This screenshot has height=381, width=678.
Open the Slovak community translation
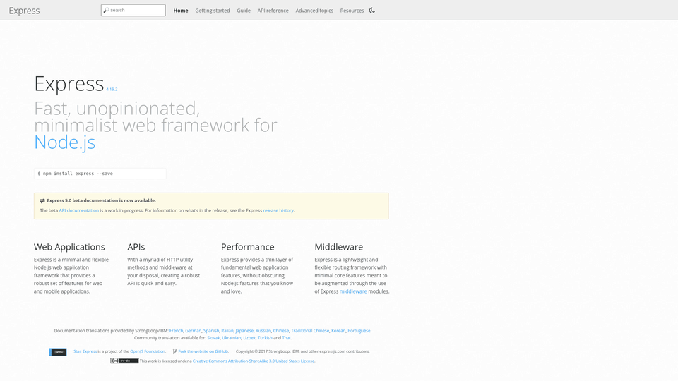click(213, 338)
